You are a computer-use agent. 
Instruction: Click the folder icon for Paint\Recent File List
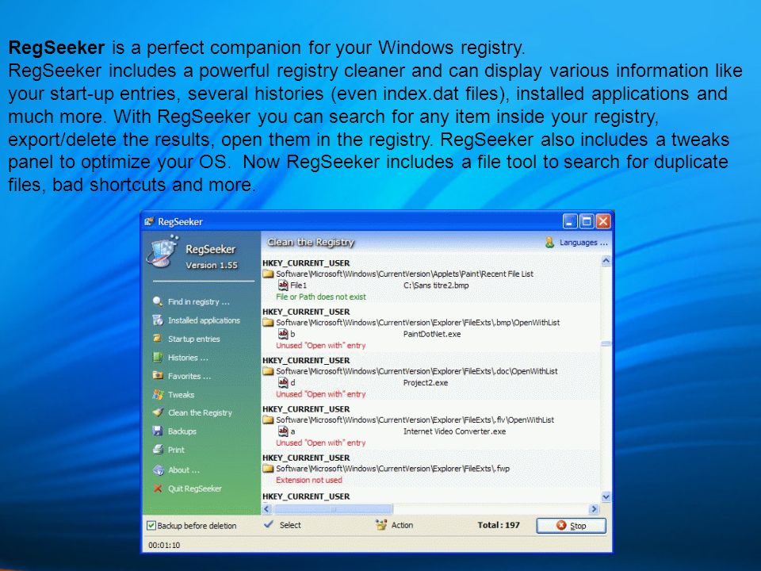(x=268, y=274)
